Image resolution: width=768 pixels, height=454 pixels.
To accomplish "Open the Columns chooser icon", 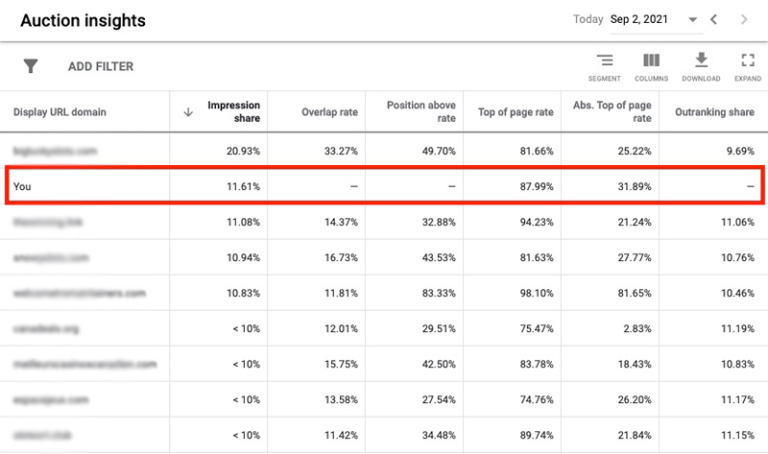I will (x=650, y=61).
